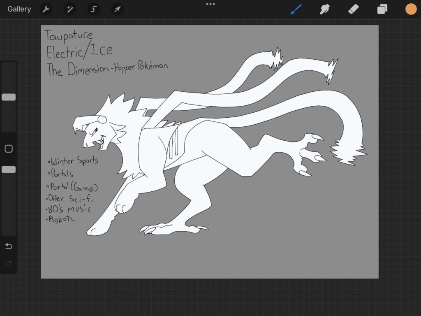Open the brush modify button on the sidebar
The width and height of the screenshot is (421, 316).
pos(8,149)
